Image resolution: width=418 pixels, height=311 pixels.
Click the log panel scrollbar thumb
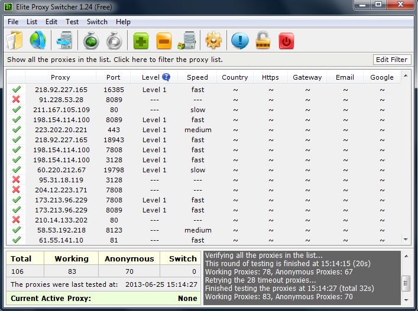point(406,283)
